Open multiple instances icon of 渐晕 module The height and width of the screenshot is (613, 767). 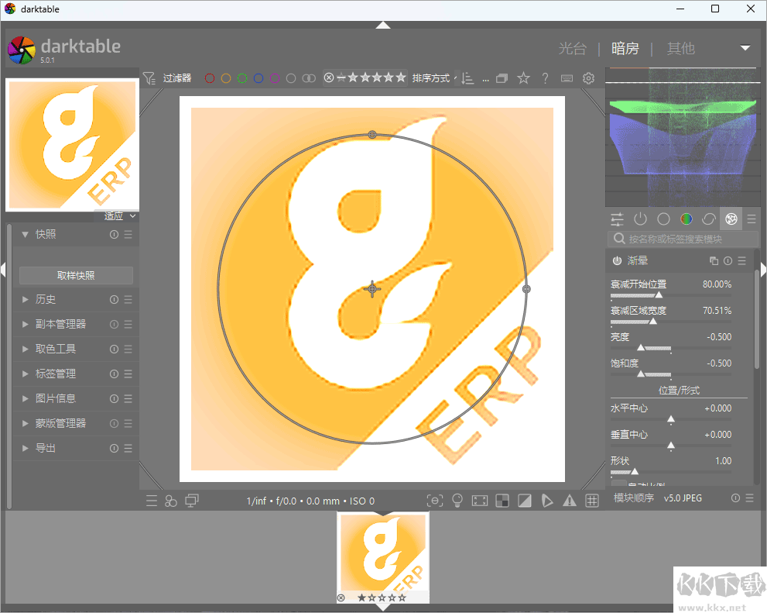[x=714, y=261]
